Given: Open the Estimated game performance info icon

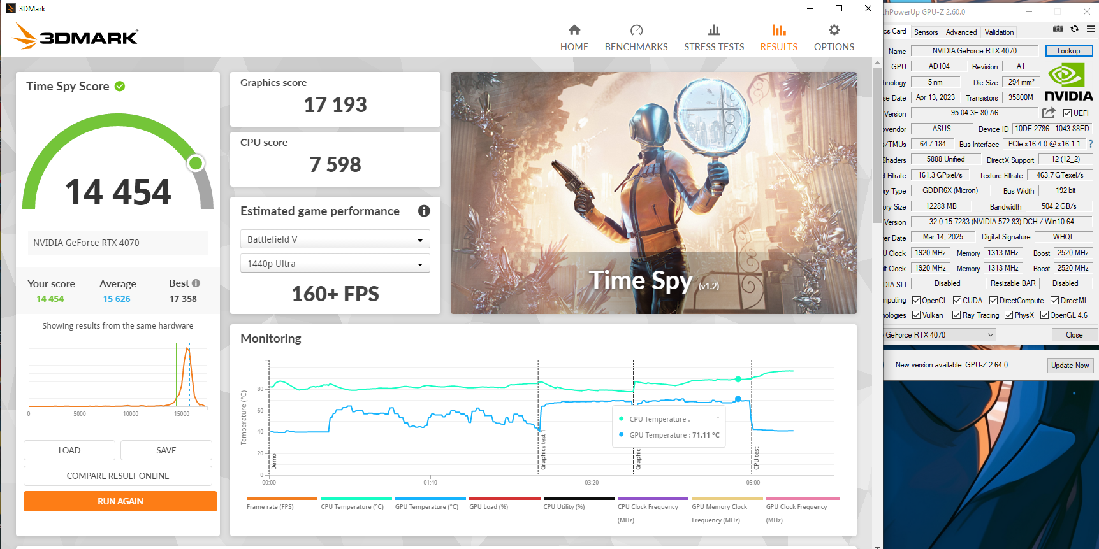Looking at the screenshot, I should coord(424,211).
